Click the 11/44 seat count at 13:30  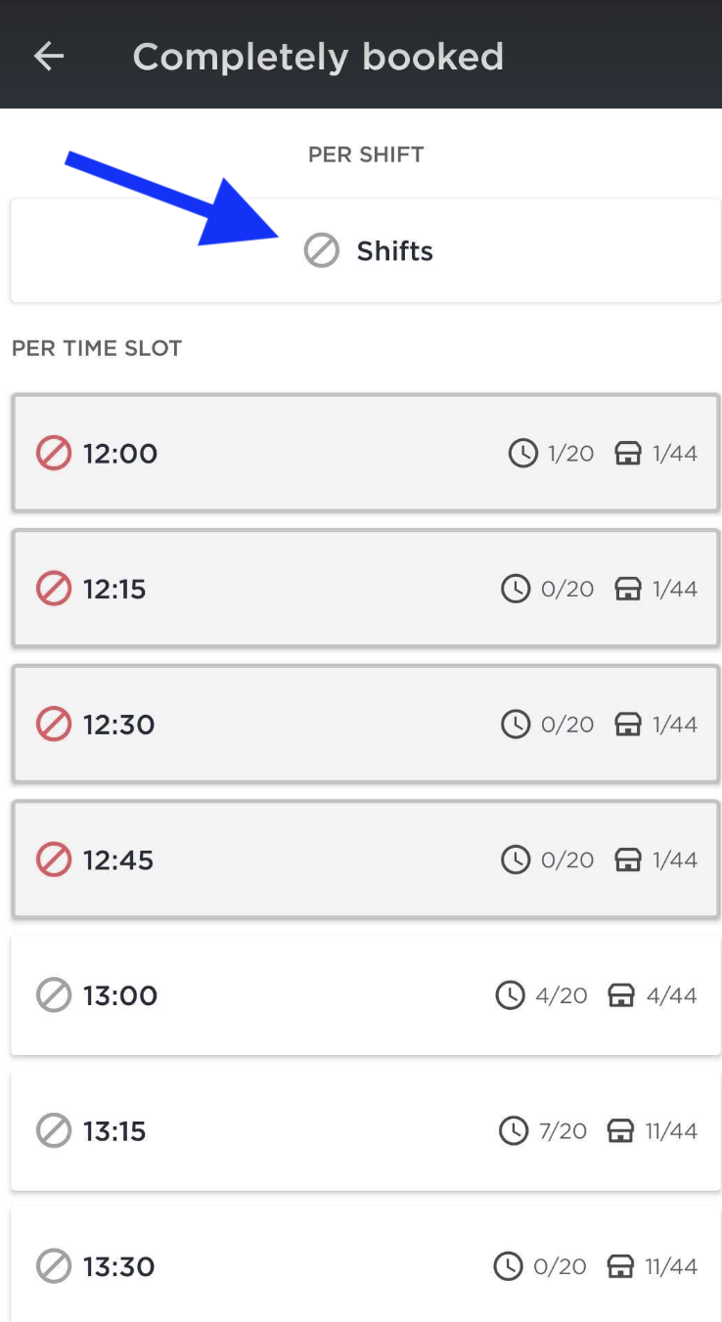point(671,1267)
